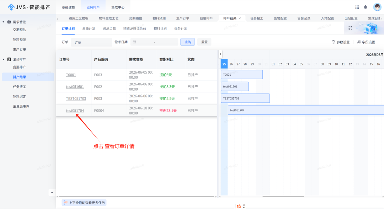Image resolution: width=384 pixels, height=209 pixels.
Task: Open 我要排产 in sidebar
Action: click(x=19, y=67)
